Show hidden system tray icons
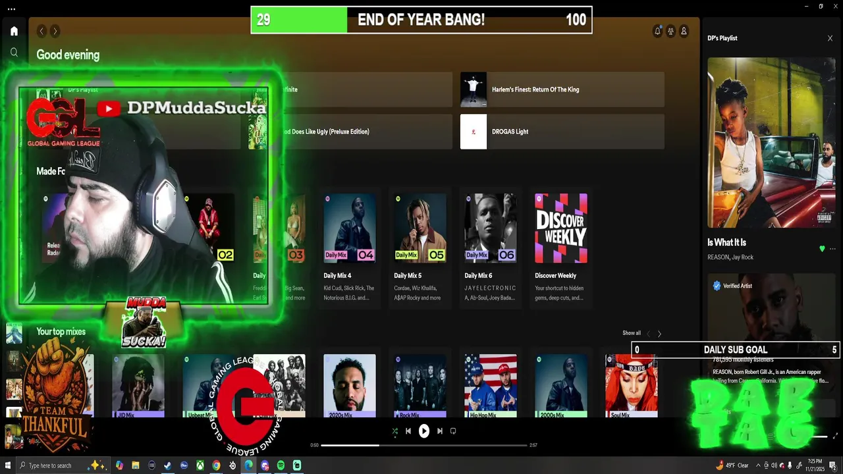Viewport: 843px width, 474px height. [x=759, y=465]
